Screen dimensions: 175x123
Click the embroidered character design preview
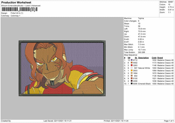[x=62, y=68]
